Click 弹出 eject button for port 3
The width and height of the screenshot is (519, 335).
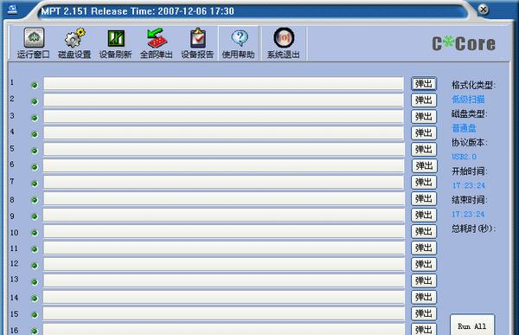[x=424, y=117]
